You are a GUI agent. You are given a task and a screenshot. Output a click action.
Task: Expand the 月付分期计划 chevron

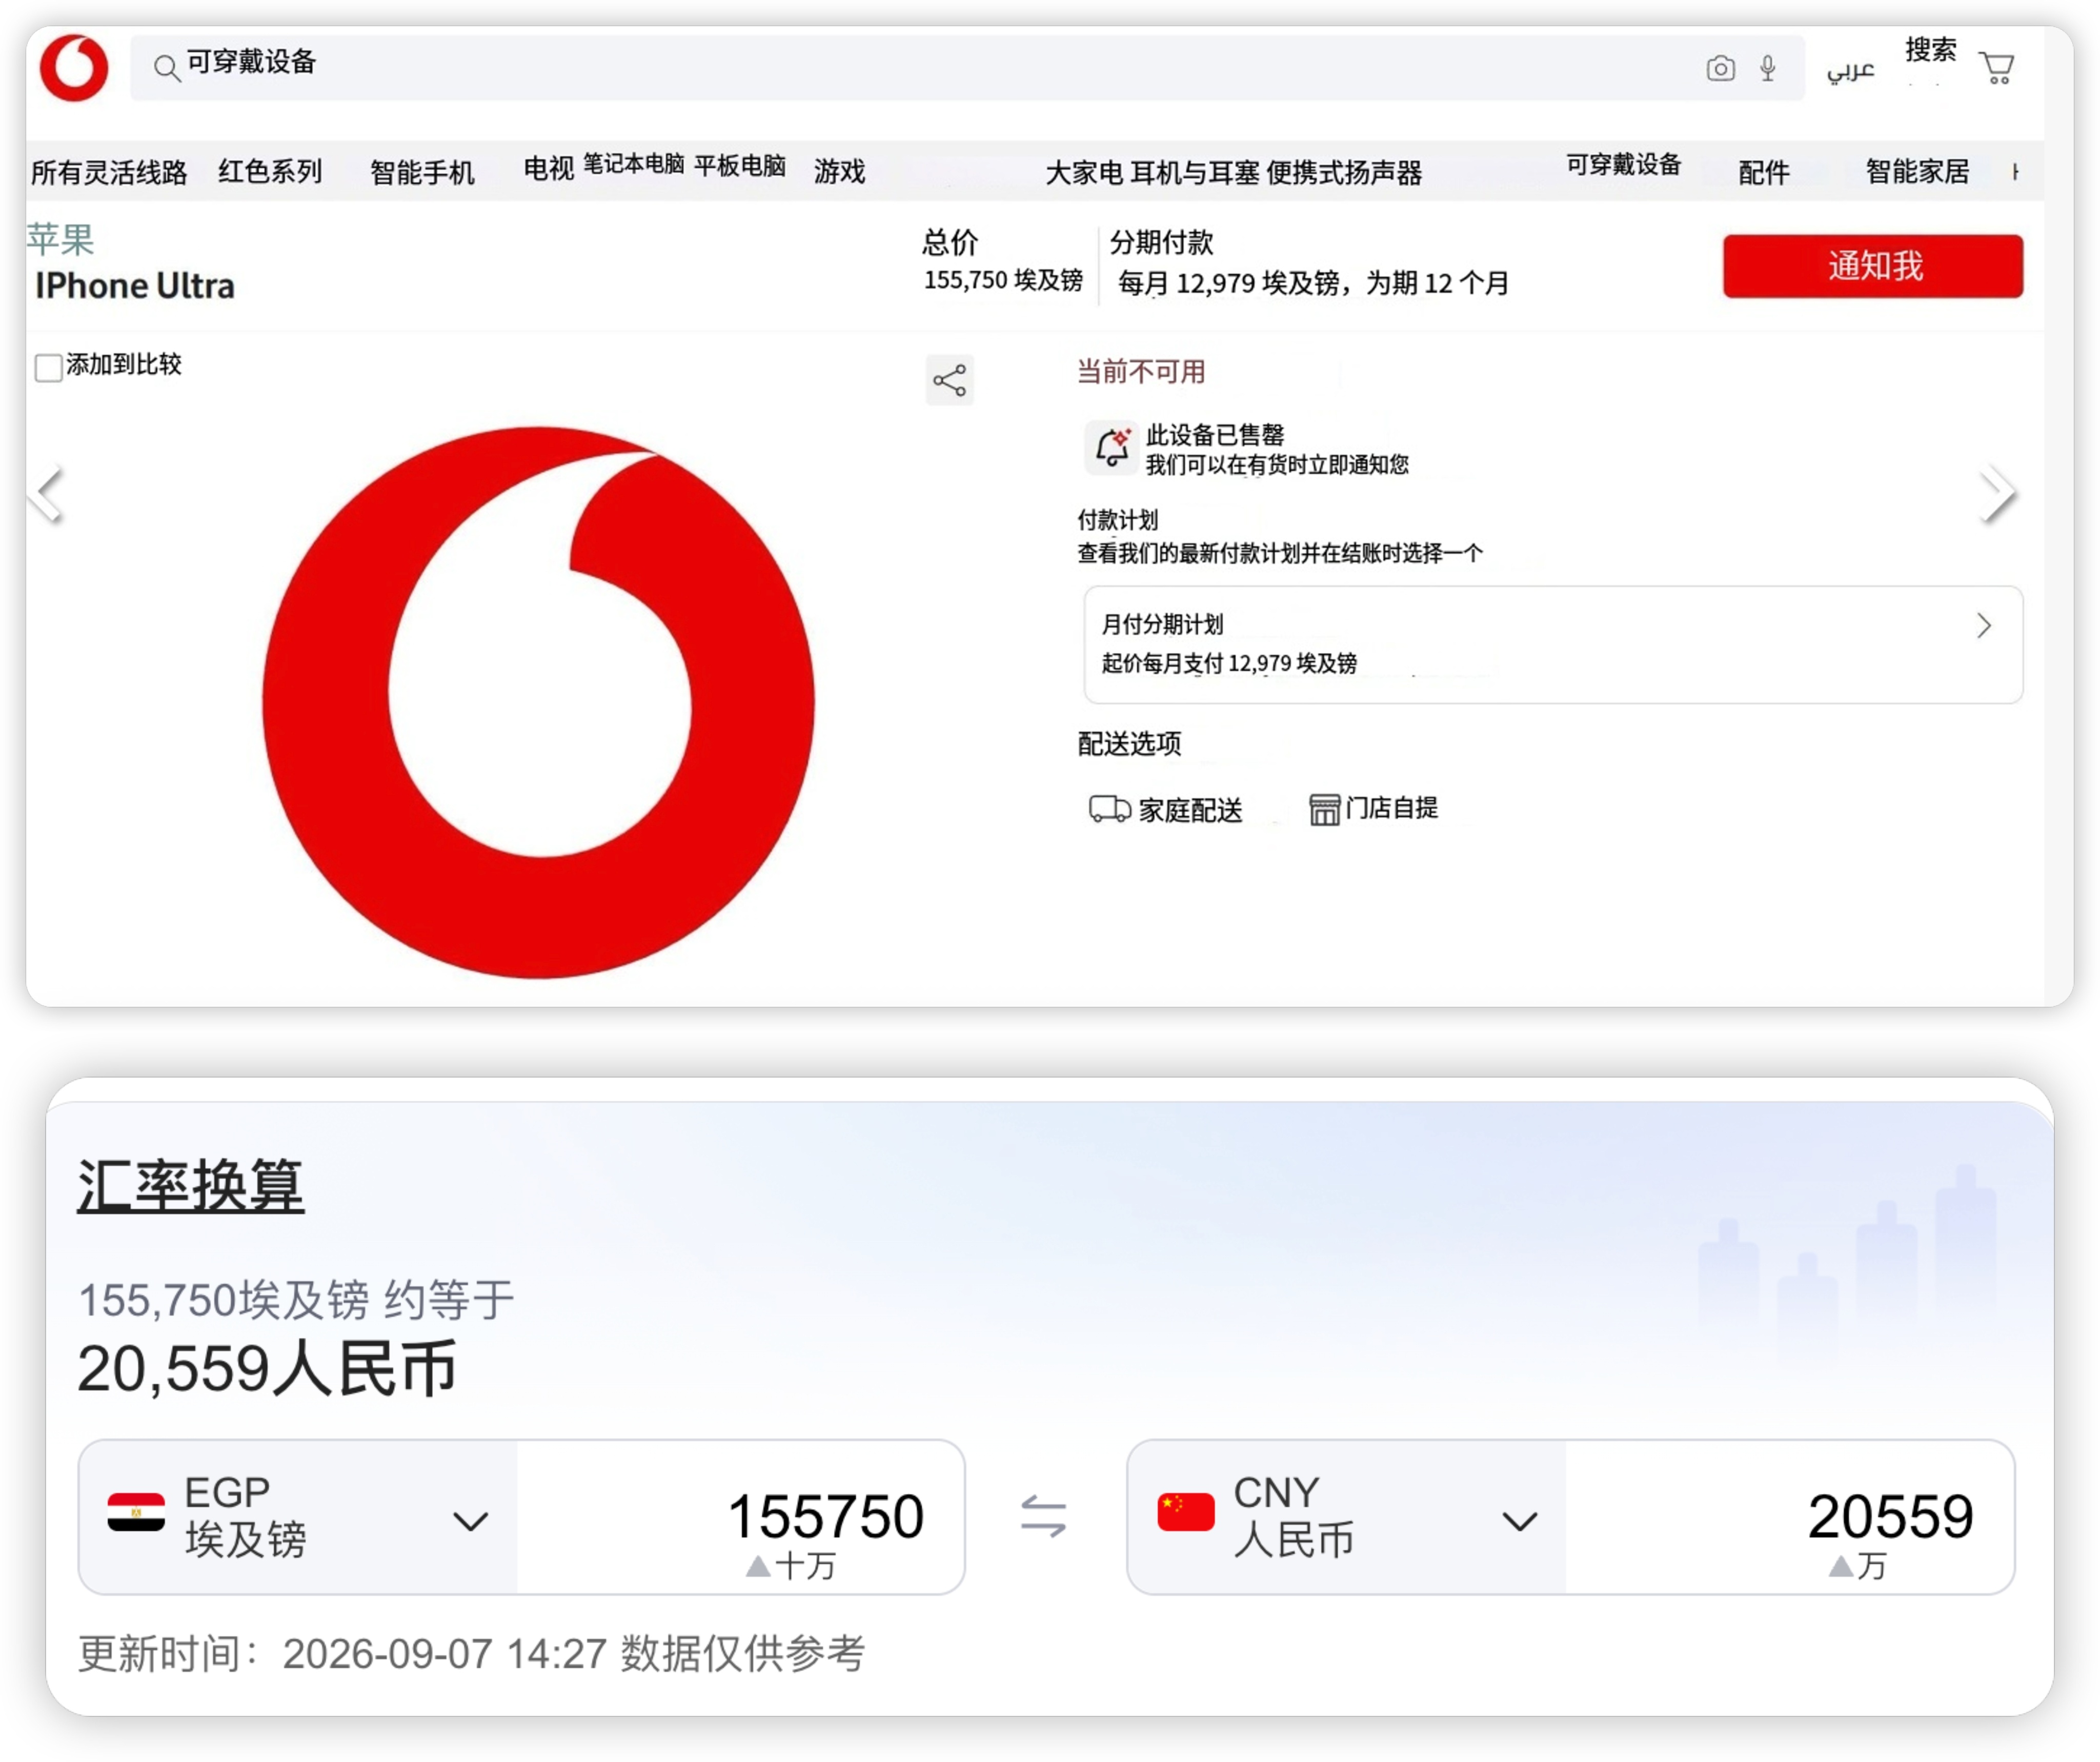1984,626
